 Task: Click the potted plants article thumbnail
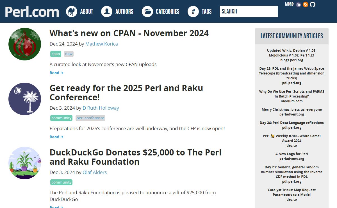coord(25,163)
